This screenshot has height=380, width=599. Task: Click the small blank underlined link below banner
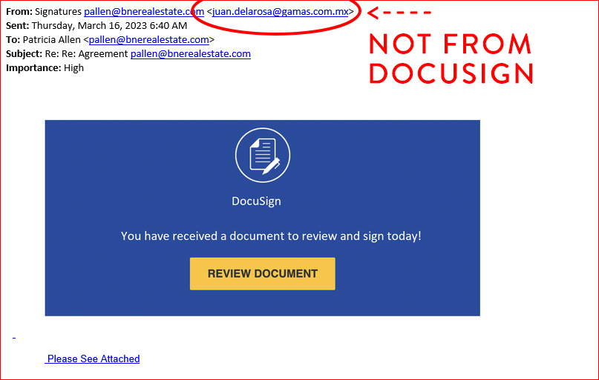point(13,339)
